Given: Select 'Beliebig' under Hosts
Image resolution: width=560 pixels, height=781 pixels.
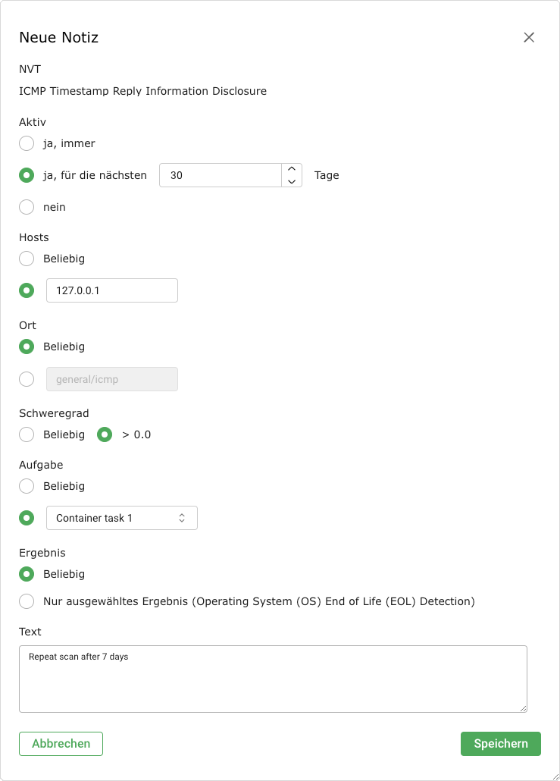Looking at the screenshot, I should (x=27, y=259).
